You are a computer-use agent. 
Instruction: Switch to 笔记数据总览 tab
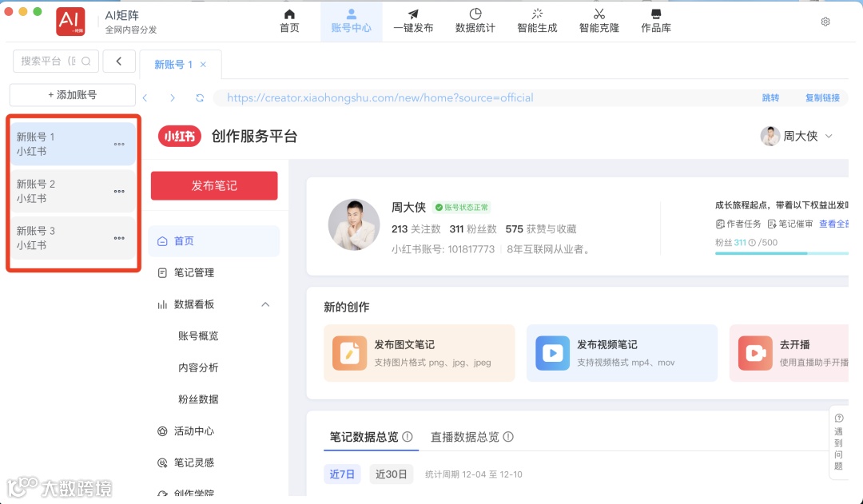click(364, 437)
